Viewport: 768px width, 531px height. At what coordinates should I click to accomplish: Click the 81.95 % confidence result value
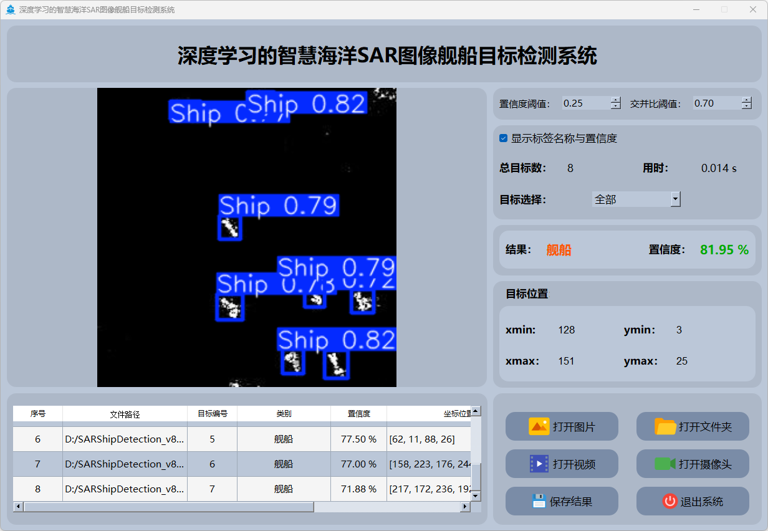pos(724,250)
